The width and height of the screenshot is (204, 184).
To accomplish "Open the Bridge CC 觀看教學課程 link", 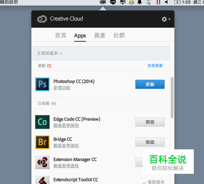I will tap(66, 146).
